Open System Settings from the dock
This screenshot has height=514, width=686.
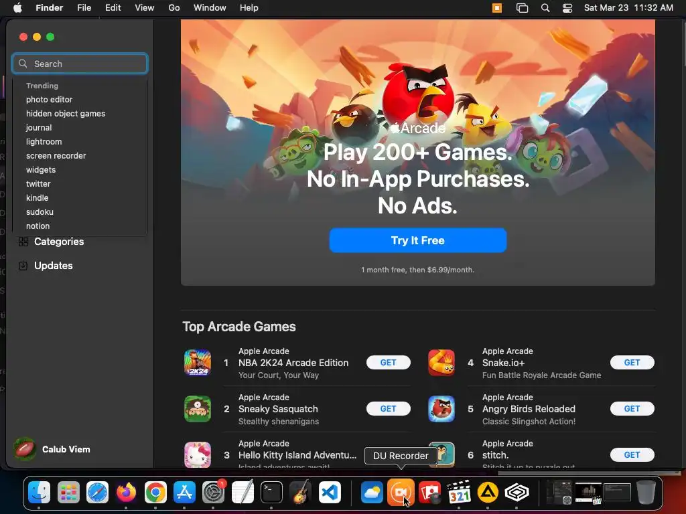coord(213,493)
